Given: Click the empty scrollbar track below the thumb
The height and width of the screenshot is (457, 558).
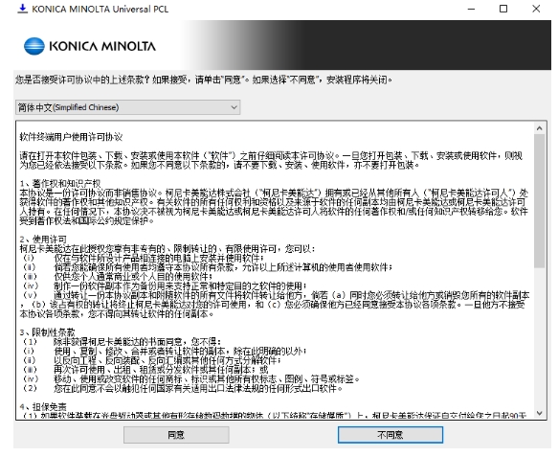Looking at the screenshot, I should [x=540, y=337].
